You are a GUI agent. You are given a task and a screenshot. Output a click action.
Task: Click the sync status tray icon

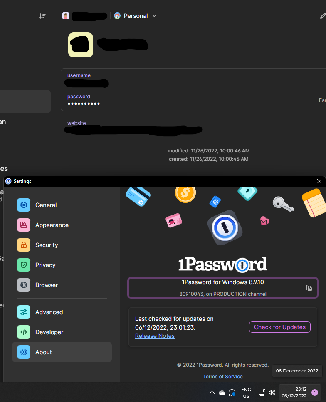click(232, 392)
